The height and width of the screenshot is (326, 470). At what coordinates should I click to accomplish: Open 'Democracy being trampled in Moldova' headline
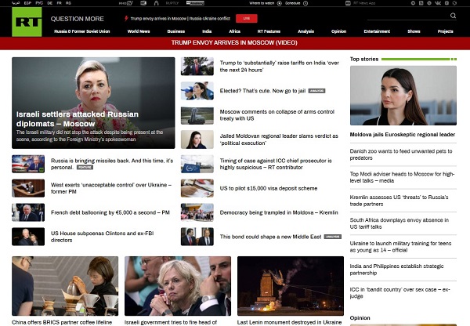(x=279, y=212)
